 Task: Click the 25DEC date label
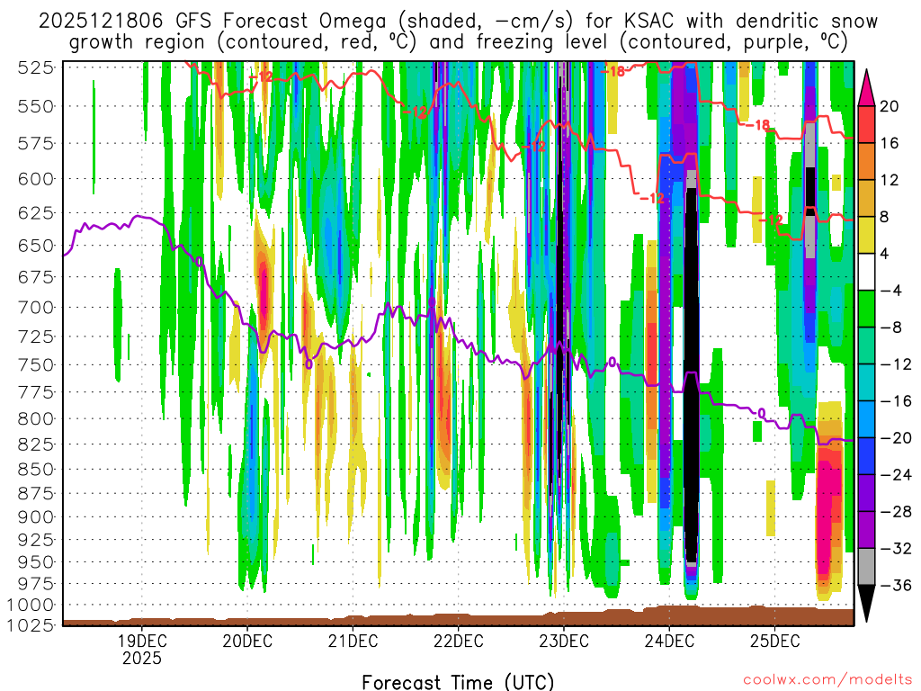point(774,641)
